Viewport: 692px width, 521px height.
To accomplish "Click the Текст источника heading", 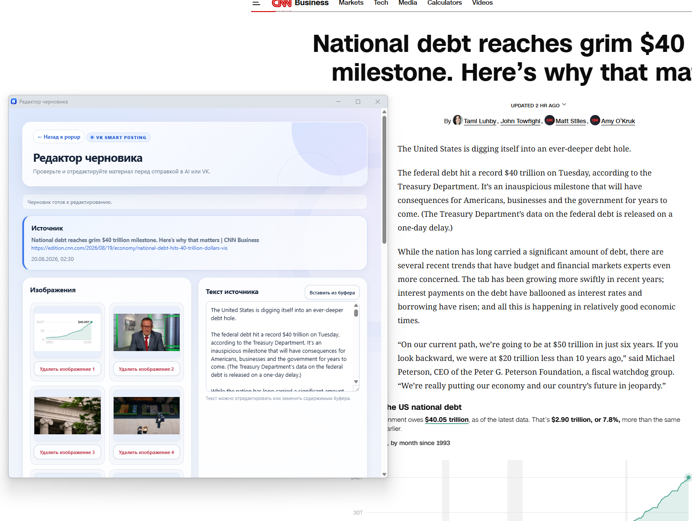I will (232, 292).
